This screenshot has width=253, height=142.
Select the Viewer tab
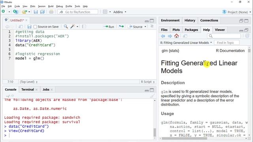click(x=220, y=30)
